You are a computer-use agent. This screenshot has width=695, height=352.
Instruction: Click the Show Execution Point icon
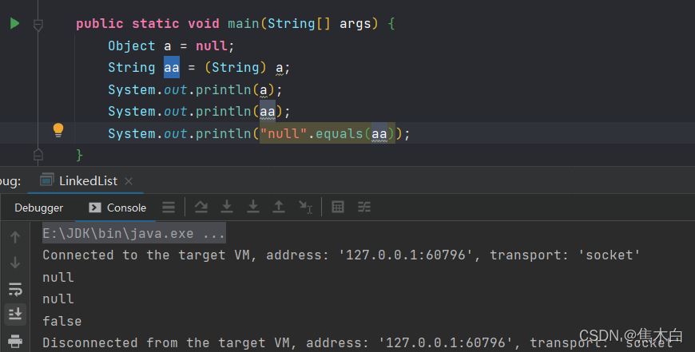(x=169, y=208)
